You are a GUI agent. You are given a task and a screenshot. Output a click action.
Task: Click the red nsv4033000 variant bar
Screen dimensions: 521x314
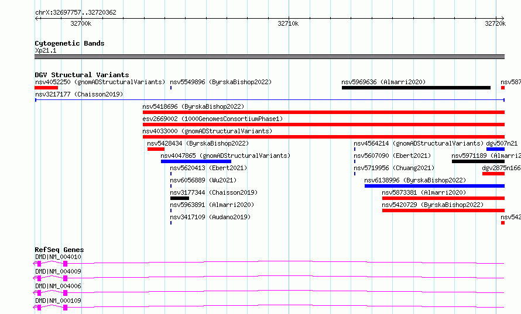click(324, 137)
